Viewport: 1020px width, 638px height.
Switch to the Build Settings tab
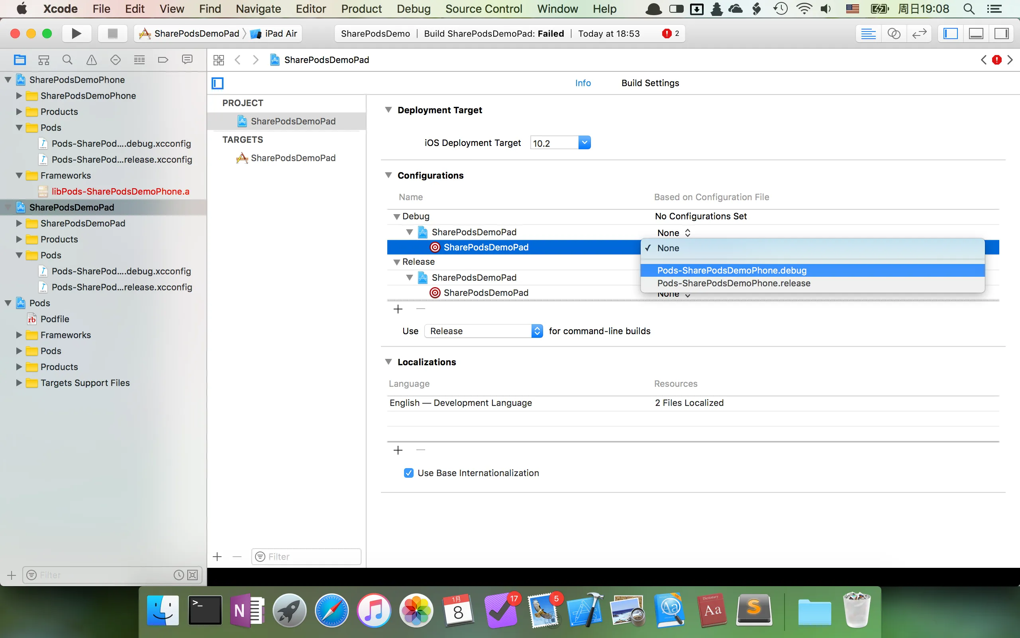point(650,83)
